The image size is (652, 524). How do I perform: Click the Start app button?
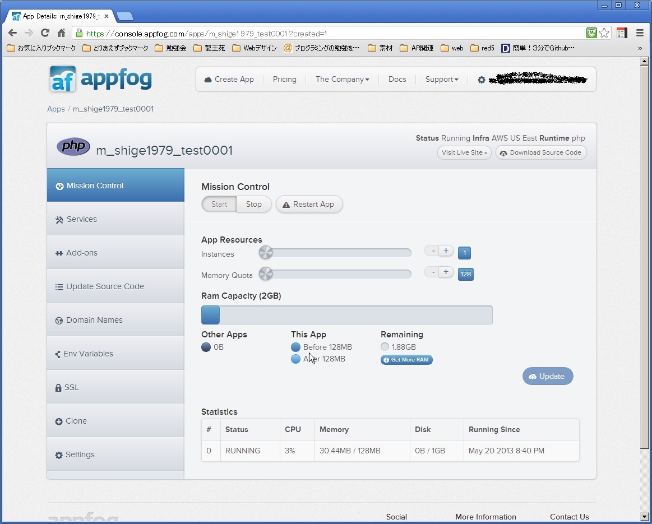(x=219, y=204)
